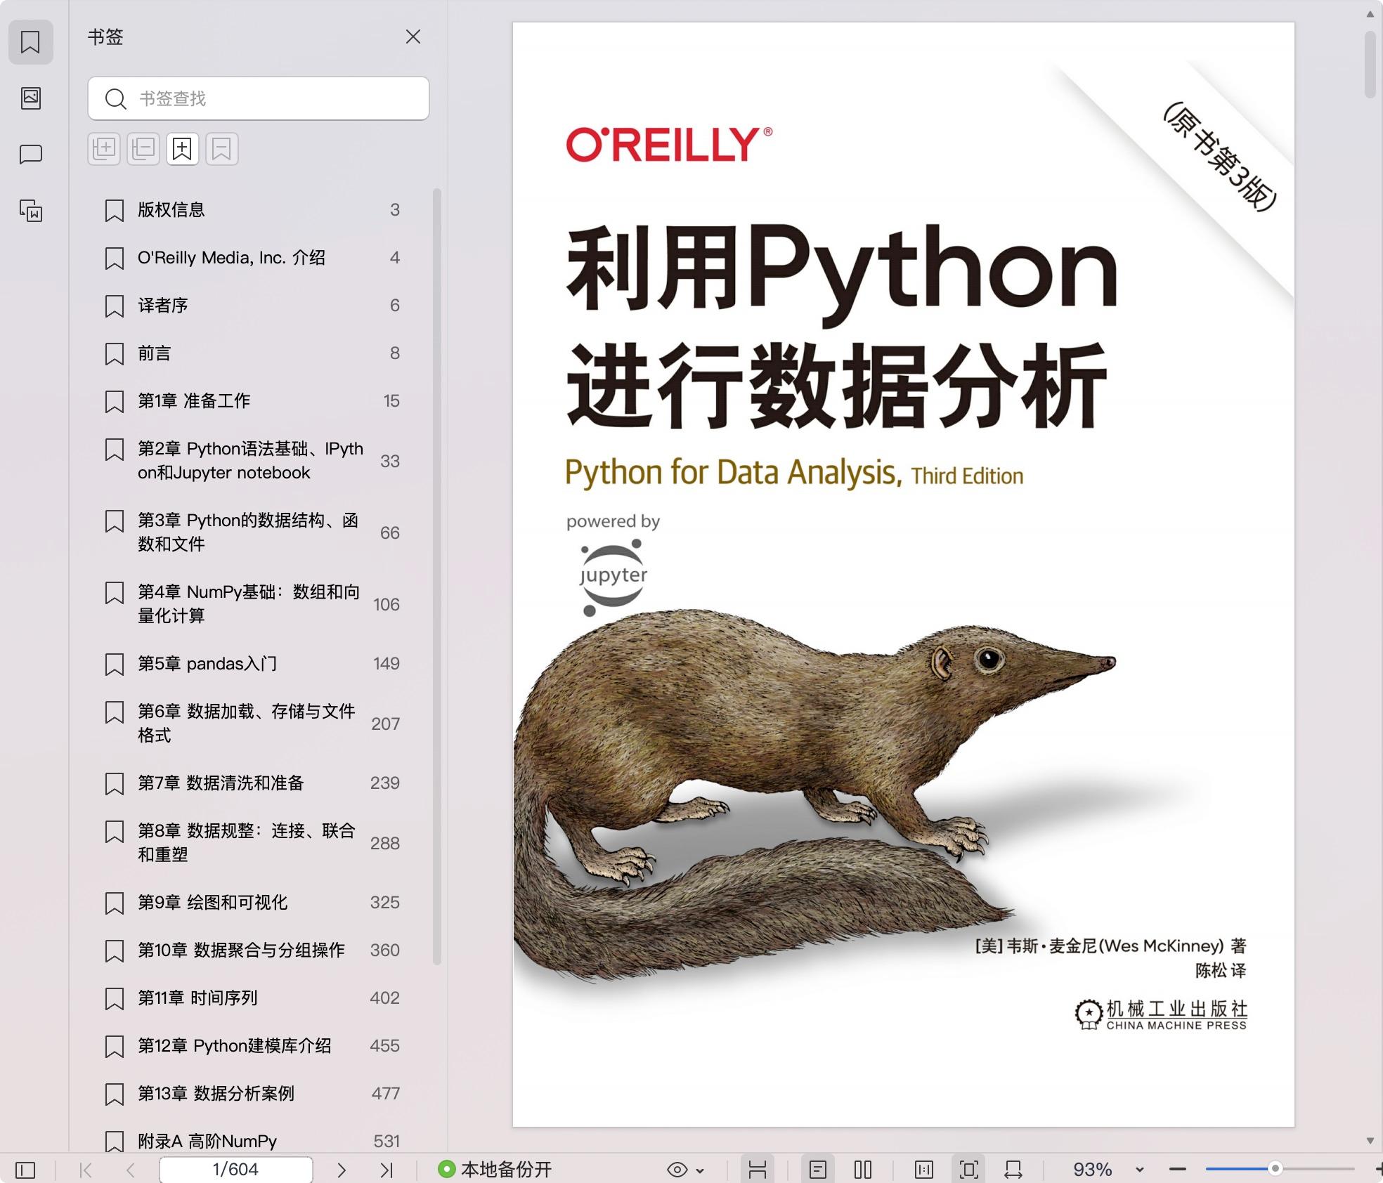The width and height of the screenshot is (1383, 1183).
Task: Click green backup status indicator dot
Action: [446, 1169]
